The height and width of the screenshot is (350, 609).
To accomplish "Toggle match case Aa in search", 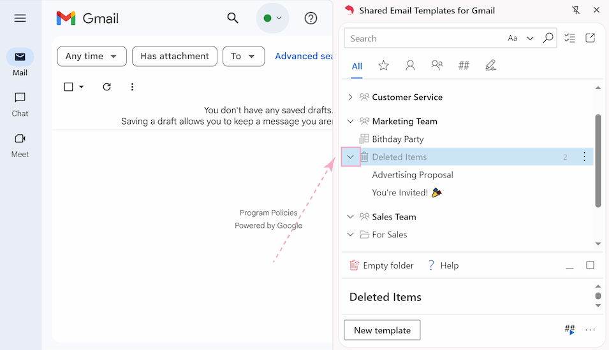I will [512, 38].
